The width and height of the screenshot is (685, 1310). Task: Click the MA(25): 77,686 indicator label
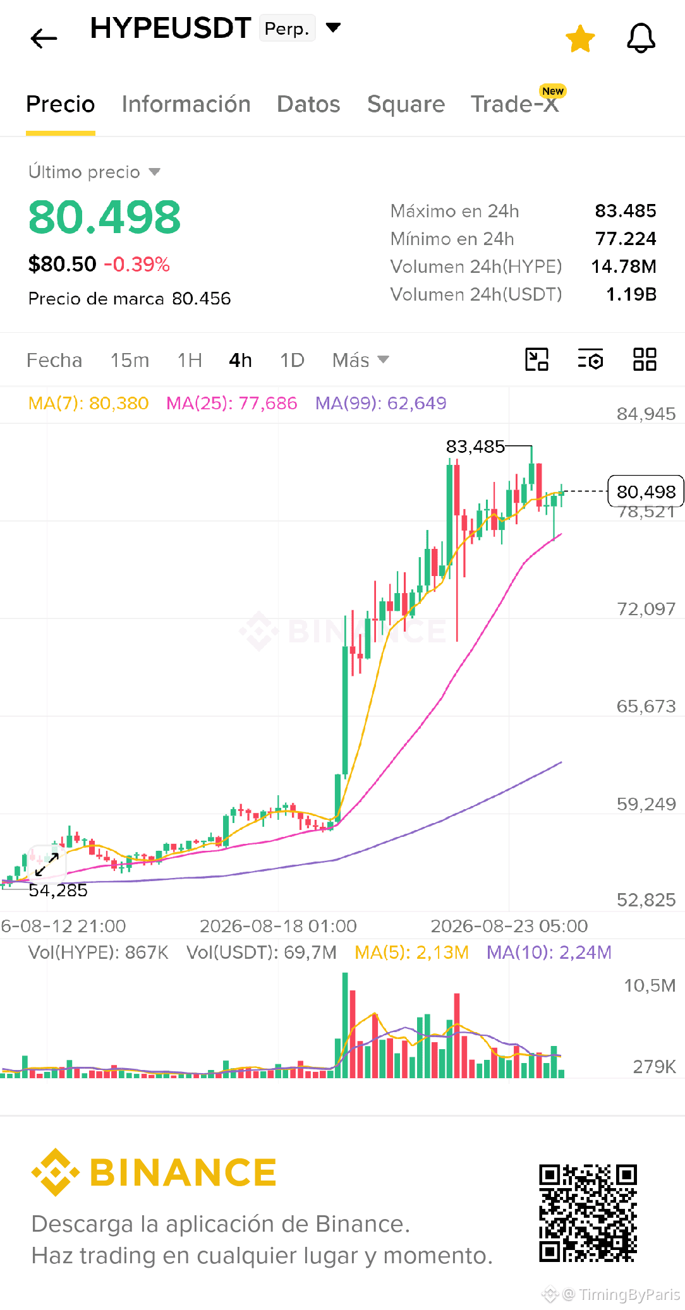tap(231, 403)
